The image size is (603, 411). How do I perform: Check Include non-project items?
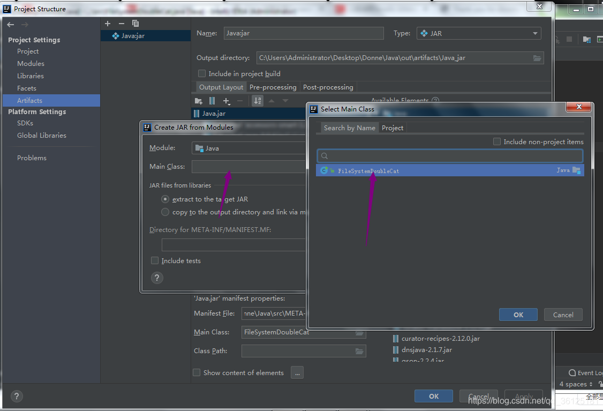[497, 141]
